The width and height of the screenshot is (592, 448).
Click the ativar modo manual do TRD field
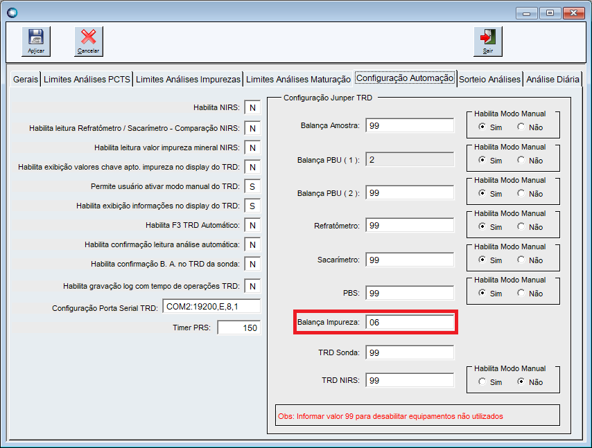tap(252, 186)
